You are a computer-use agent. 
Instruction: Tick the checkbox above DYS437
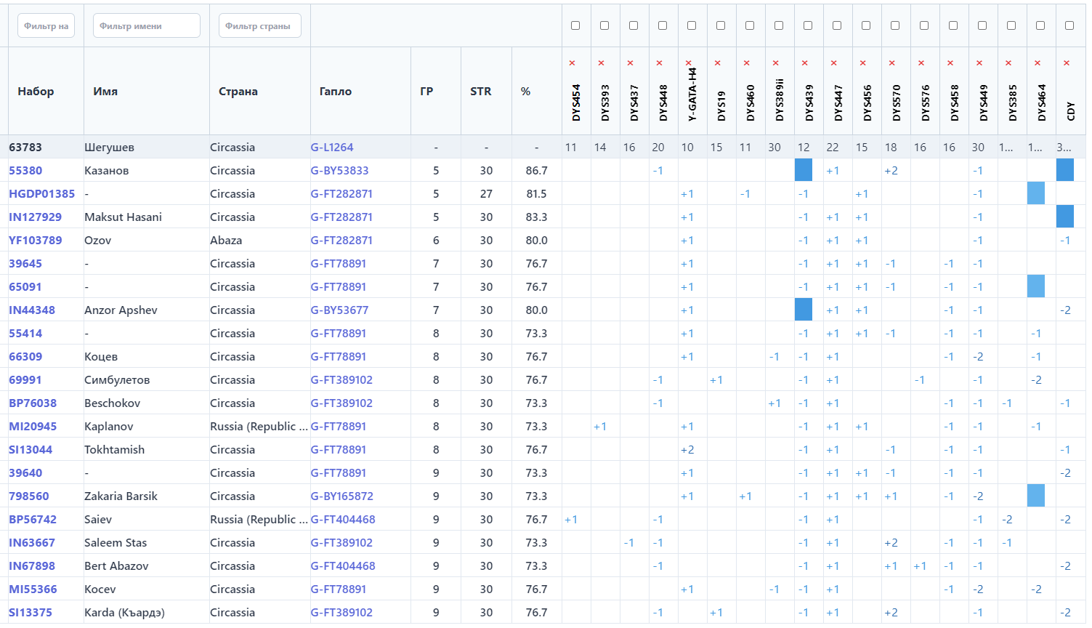click(634, 25)
